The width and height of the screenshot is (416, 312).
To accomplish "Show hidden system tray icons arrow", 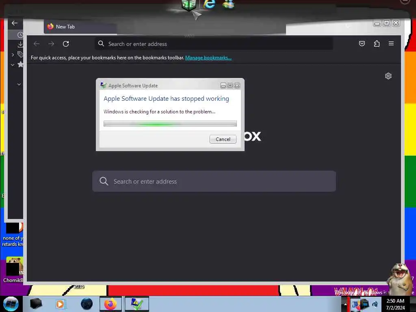I will coord(345,304).
